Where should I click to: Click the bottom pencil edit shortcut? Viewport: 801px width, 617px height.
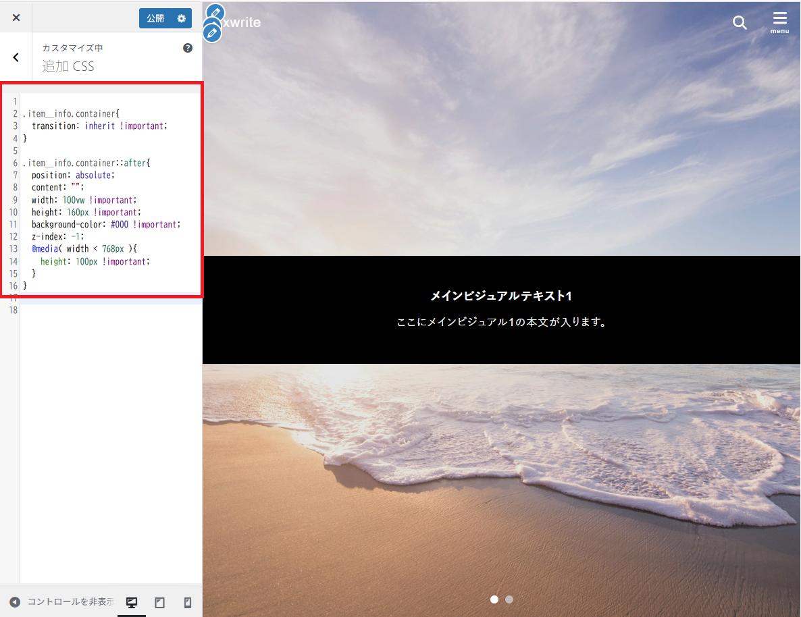click(x=212, y=33)
